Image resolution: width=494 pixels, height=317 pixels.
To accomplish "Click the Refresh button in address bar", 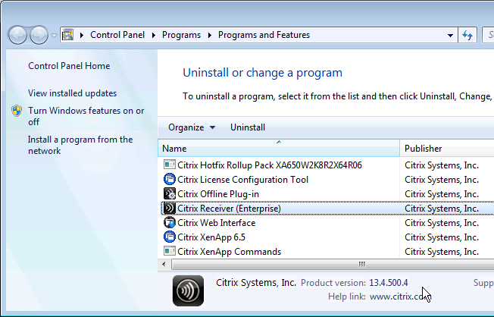I will pyautogui.click(x=467, y=35).
